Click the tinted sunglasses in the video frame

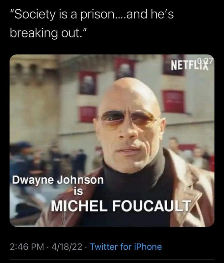click(128, 119)
